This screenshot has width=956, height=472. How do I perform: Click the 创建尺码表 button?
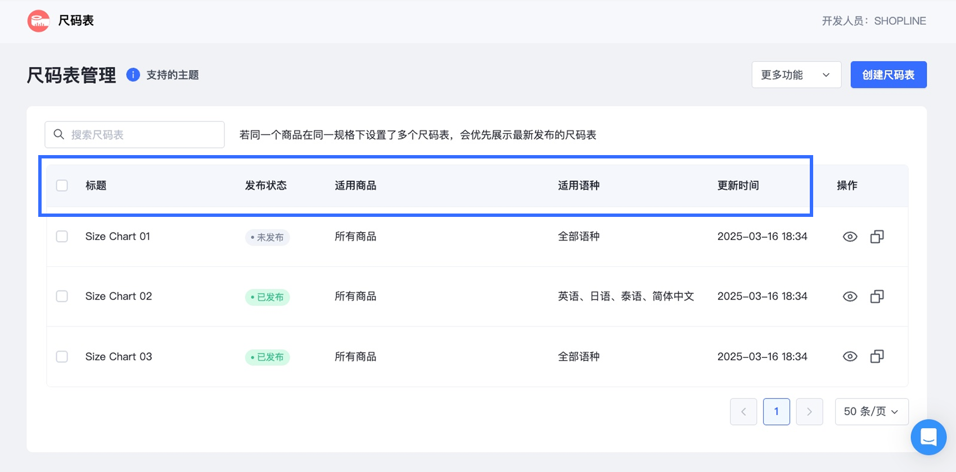tap(888, 75)
